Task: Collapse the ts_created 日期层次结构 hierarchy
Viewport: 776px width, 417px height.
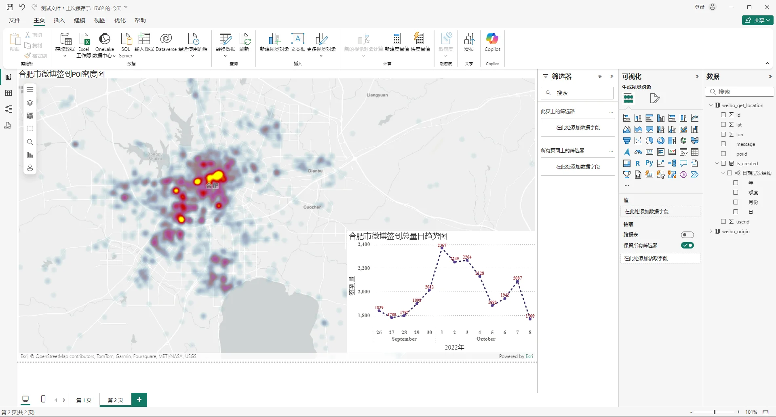Action: coord(723,173)
